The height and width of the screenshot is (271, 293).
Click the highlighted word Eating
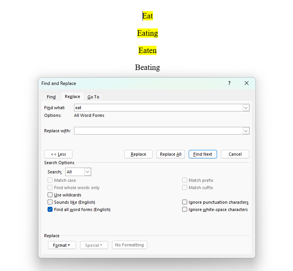tap(148, 33)
